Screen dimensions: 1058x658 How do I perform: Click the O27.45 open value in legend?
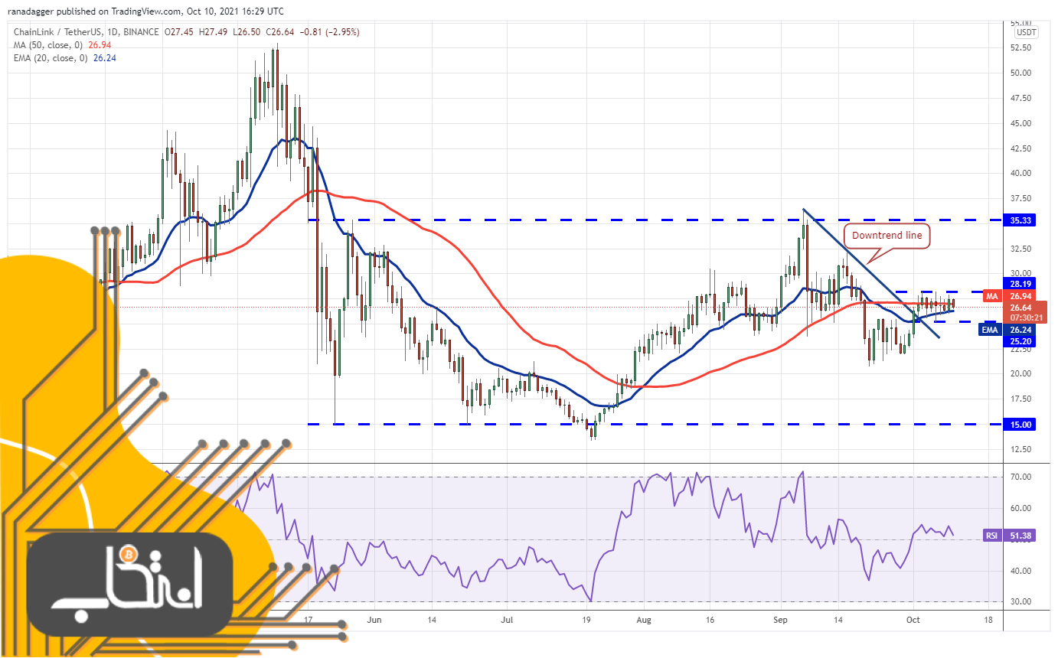(x=180, y=32)
